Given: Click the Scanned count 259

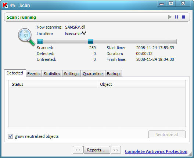Looking at the screenshot, I should [x=93, y=48].
